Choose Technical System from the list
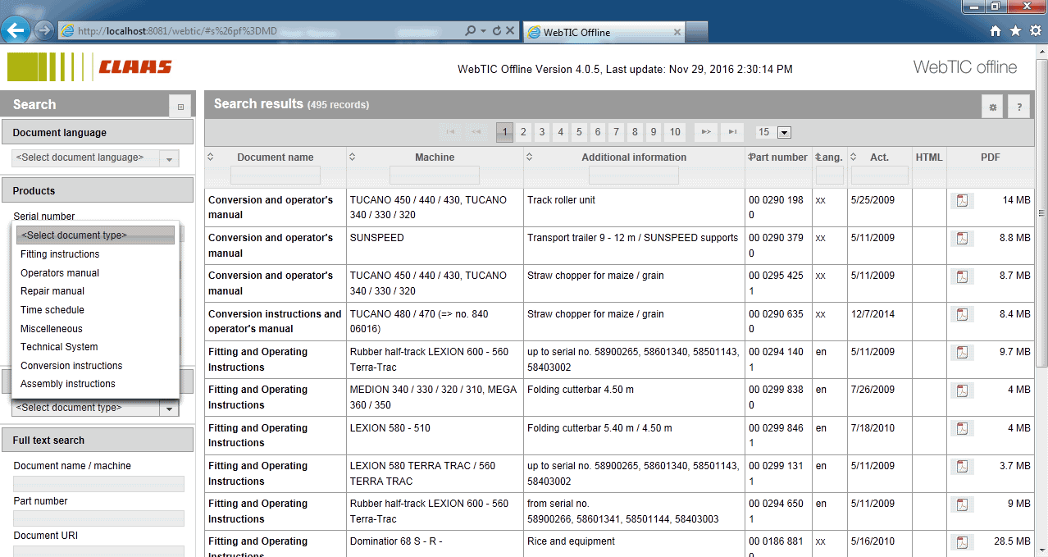The height and width of the screenshot is (557, 1048). coord(59,347)
